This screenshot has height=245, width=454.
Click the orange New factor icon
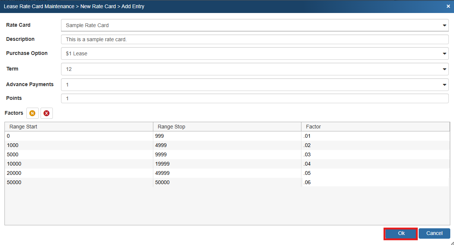(x=32, y=113)
